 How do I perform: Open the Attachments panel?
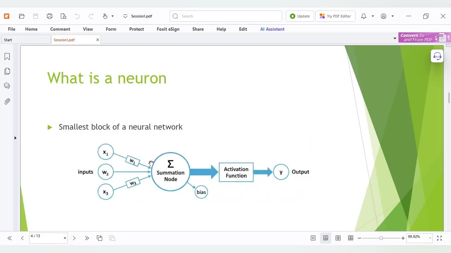pos(7,101)
